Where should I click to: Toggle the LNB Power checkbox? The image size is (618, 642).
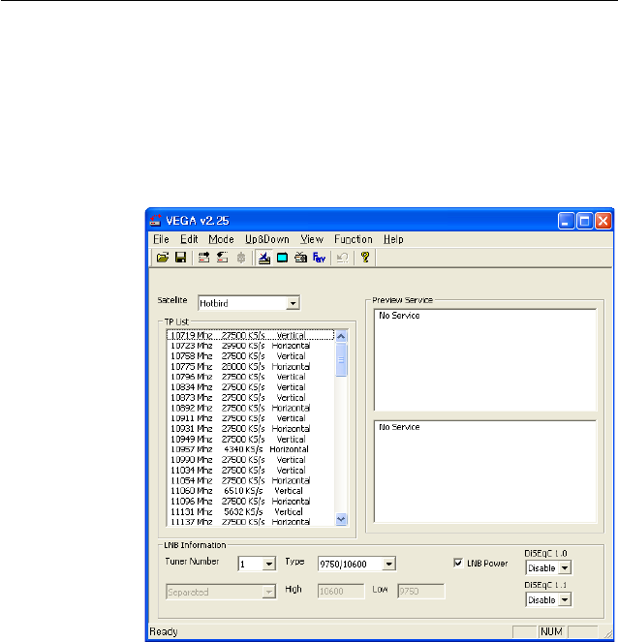458,563
